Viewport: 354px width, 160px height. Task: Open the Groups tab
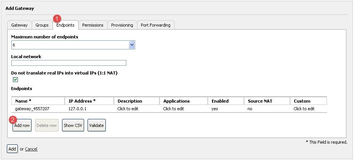tap(42, 25)
